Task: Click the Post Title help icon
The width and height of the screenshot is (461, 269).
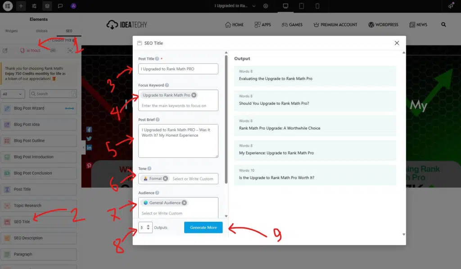Action: 157,59
